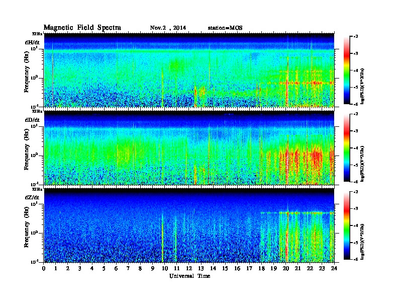Click hour tick label "17" on the time axis
Screen dimensions: 398x308
point(249,268)
